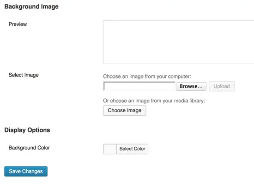Click the Background Image heading
This screenshot has height=192, width=254.
pyautogui.click(x=31, y=6)
